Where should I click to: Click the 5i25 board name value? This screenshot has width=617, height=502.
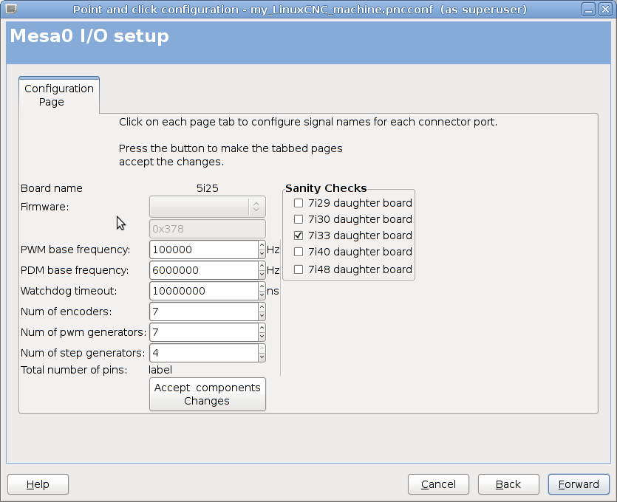(x=208, y=188)
